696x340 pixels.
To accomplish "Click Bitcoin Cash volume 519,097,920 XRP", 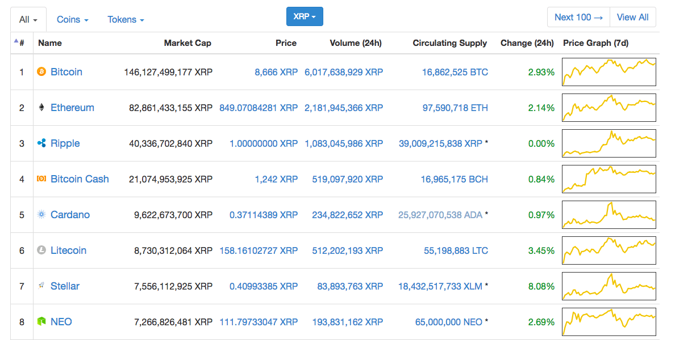I will coord(348,179).
